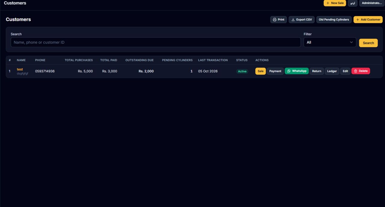Focus the customer search field
The height and width of the screenshot is (207, 385).
point(156,42)
